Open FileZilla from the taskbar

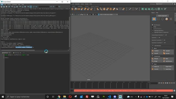coord(87,97)
